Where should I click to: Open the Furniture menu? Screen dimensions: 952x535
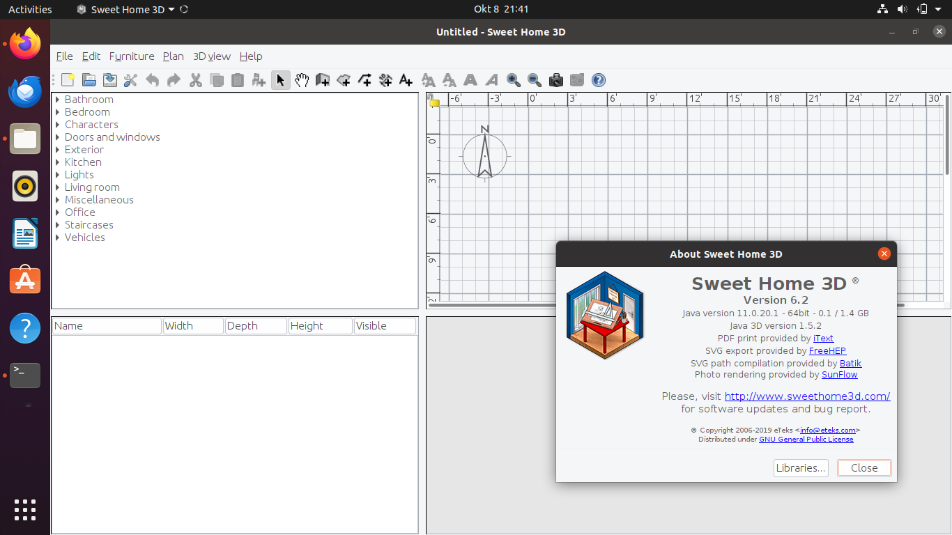(x=132, y=56)
